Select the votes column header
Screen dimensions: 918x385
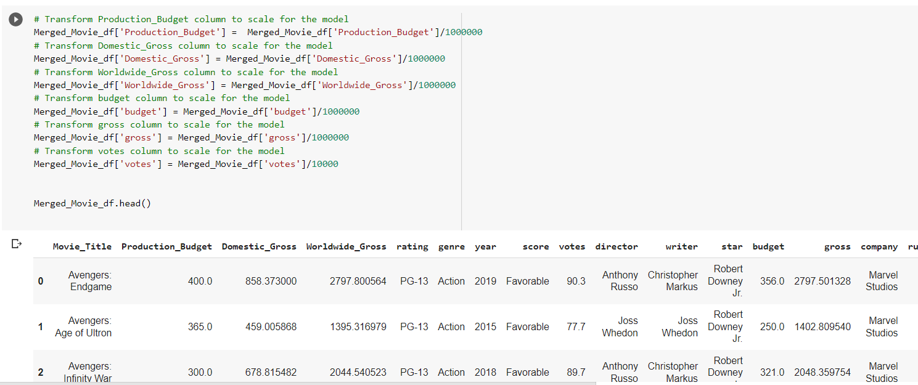click(x=572, y=246)
